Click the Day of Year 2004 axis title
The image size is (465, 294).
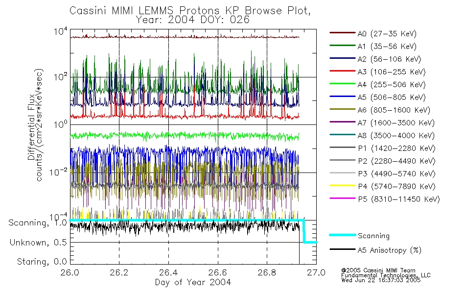point(193,282)
